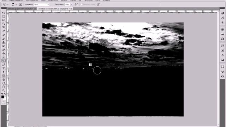Open the Info panel icon
Image resolution: width=226 pixels, height=127 pixels.
(222, 39)
